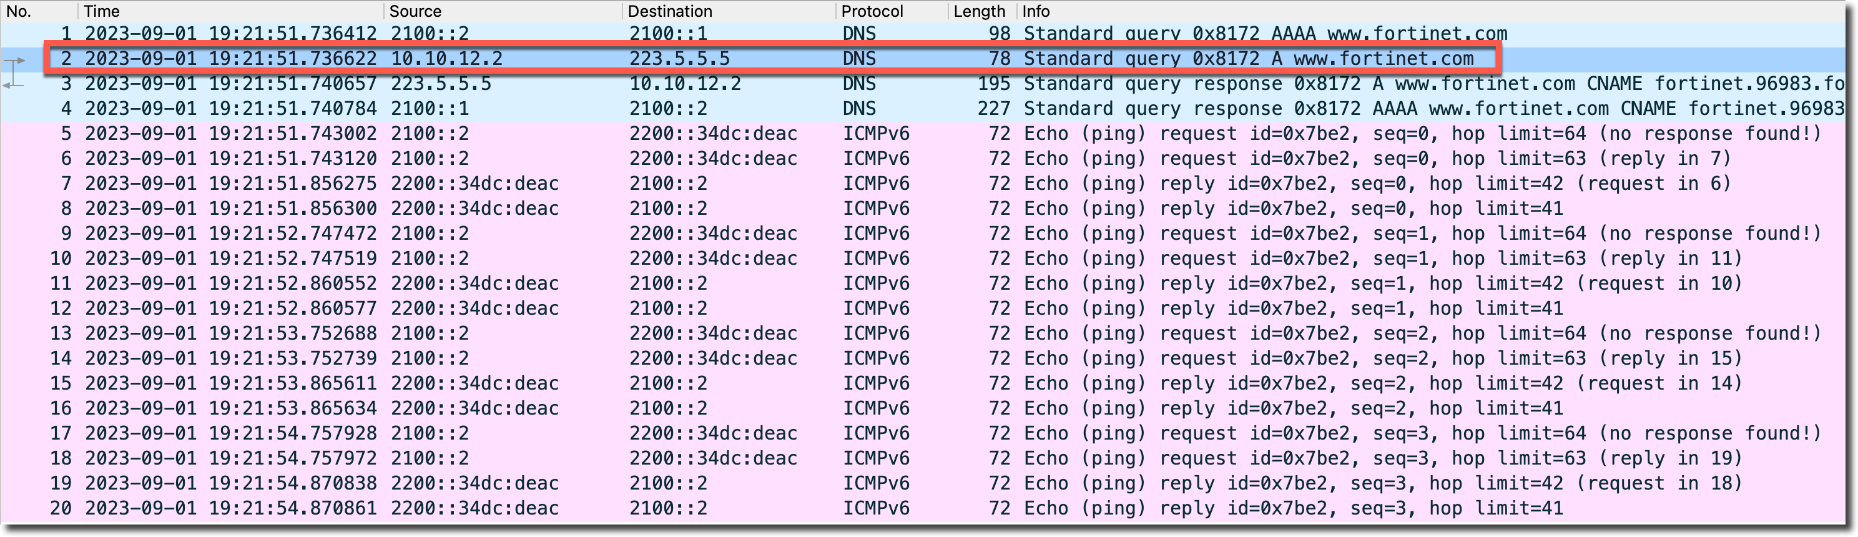1858x537 pixels.
Task: Sort packets by the No. column header
Action: tap(19, 11)
